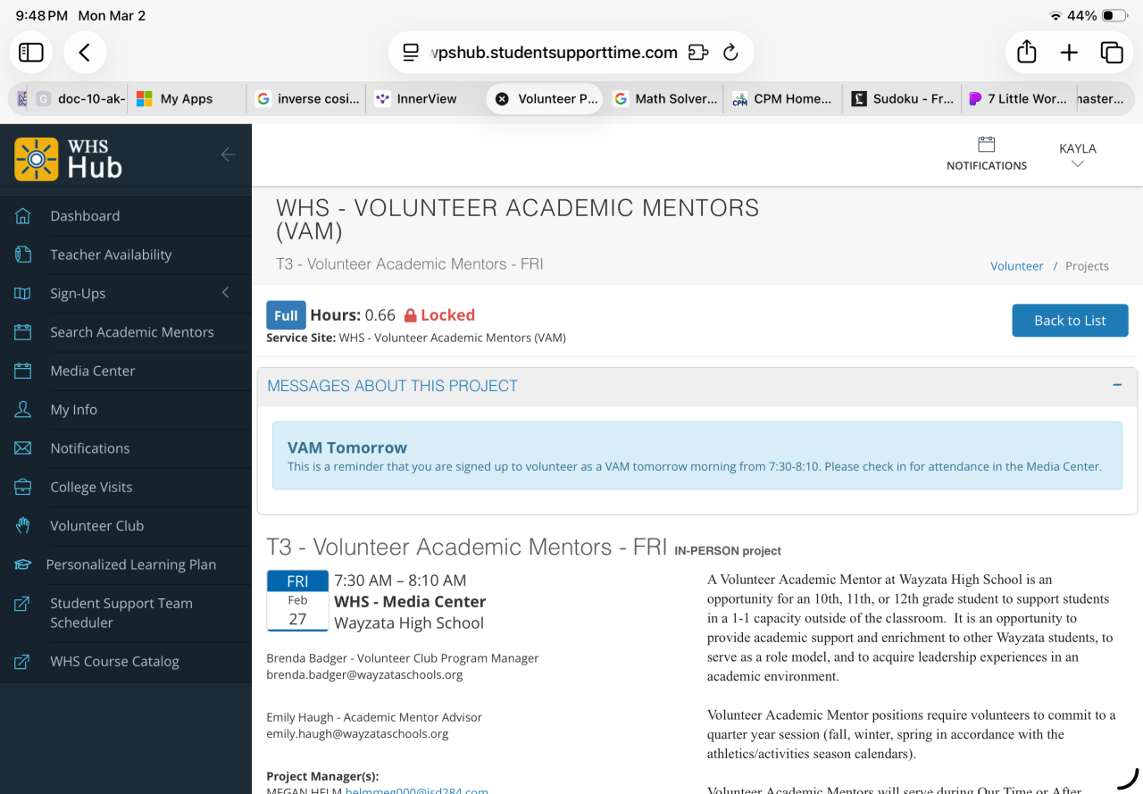This screenshot has height=794, width=1143.
Task: Open the Search Academic Mentors calendar icon
Action: 23,332
